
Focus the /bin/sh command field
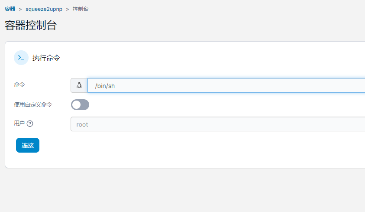point(226,85)
